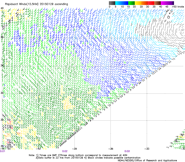Click the legend scale label '25'
The width and height of the screenshot is (185, 162).
point(141,6)
